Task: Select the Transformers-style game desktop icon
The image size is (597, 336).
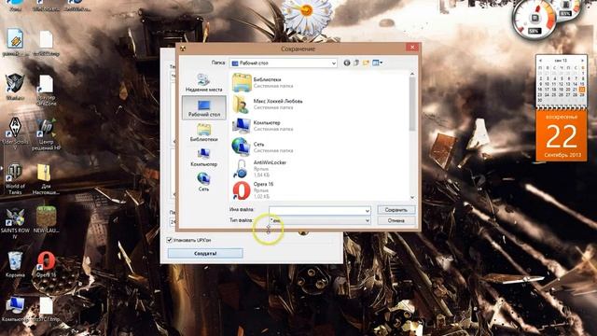Action: pos(15,87)
